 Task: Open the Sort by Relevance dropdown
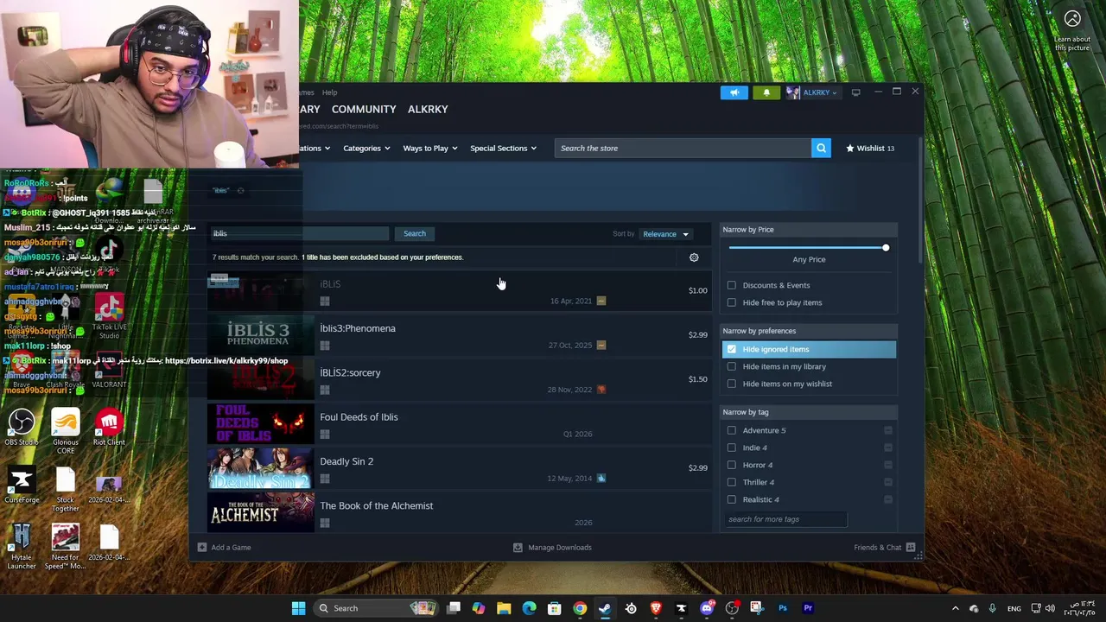tap(664, 234)
